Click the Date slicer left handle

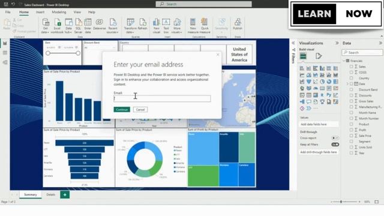pyautogui.click(x=48, y=53)
